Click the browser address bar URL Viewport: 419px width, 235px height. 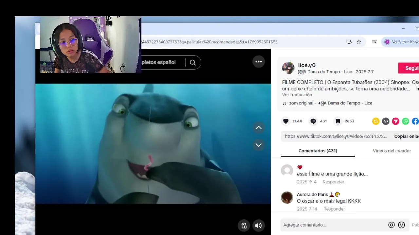point(209,42)
